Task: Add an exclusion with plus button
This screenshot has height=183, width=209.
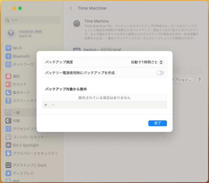Action: (x=46, y=105)
